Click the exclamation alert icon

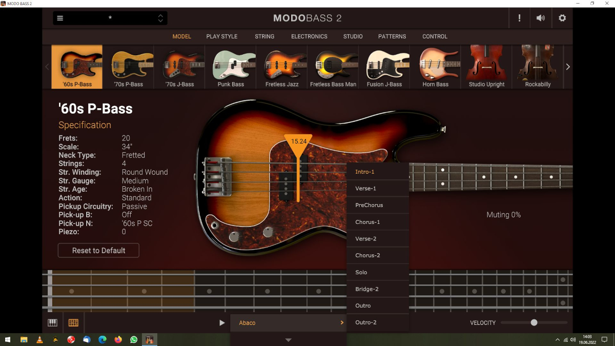[519, 18]
